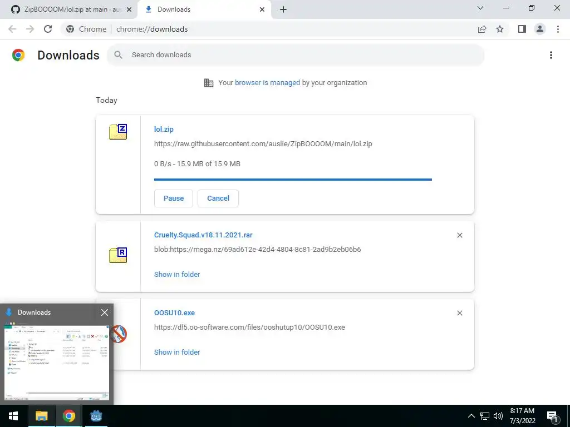
Task: Open File Explorer from the taskbar
Action: [x=41, y=416]
